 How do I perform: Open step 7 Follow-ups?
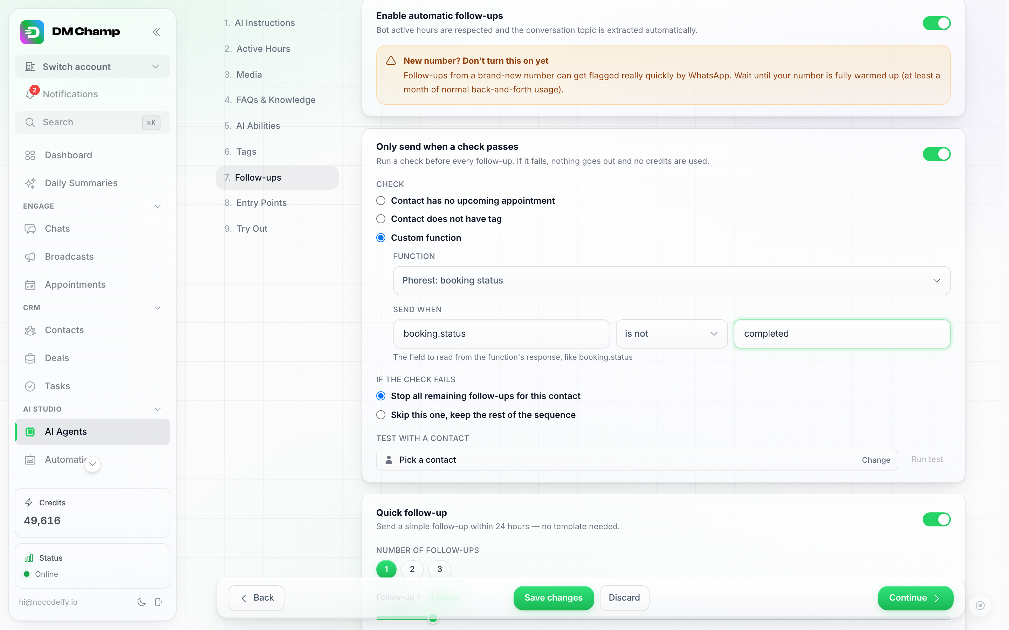pos(277,177)
